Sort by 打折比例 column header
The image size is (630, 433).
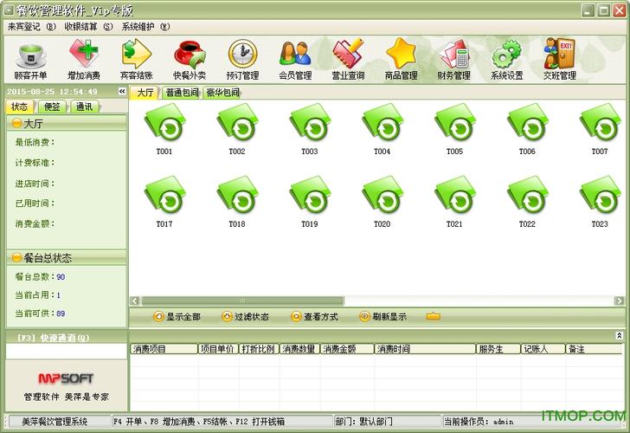coord(259,349)
